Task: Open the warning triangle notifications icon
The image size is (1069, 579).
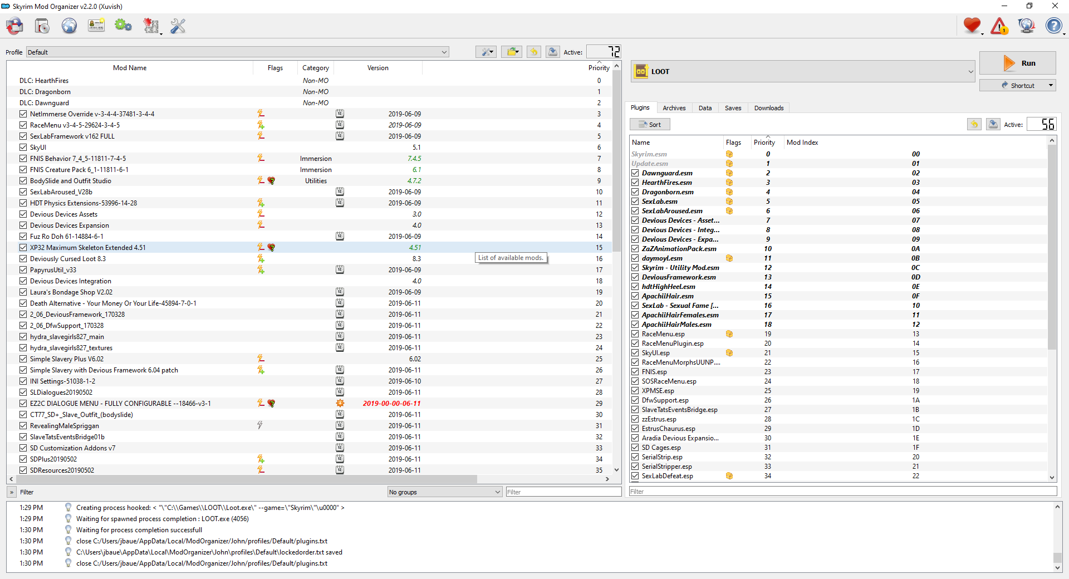Action: click(999, 26)
